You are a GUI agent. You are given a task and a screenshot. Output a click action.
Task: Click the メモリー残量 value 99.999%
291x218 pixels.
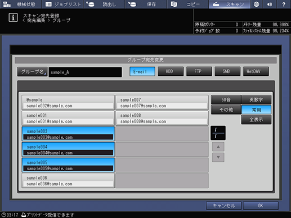280,25
